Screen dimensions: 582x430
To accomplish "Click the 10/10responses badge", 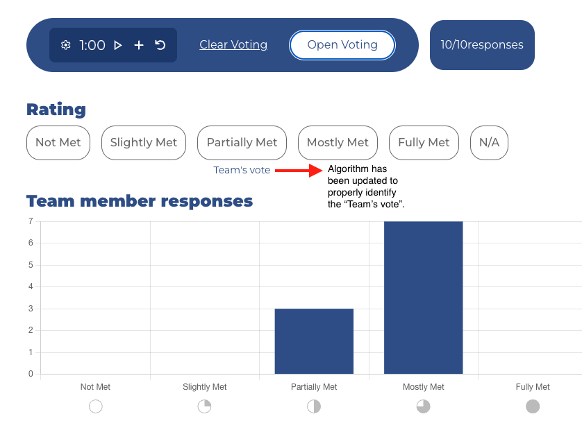I will (482, 45).
